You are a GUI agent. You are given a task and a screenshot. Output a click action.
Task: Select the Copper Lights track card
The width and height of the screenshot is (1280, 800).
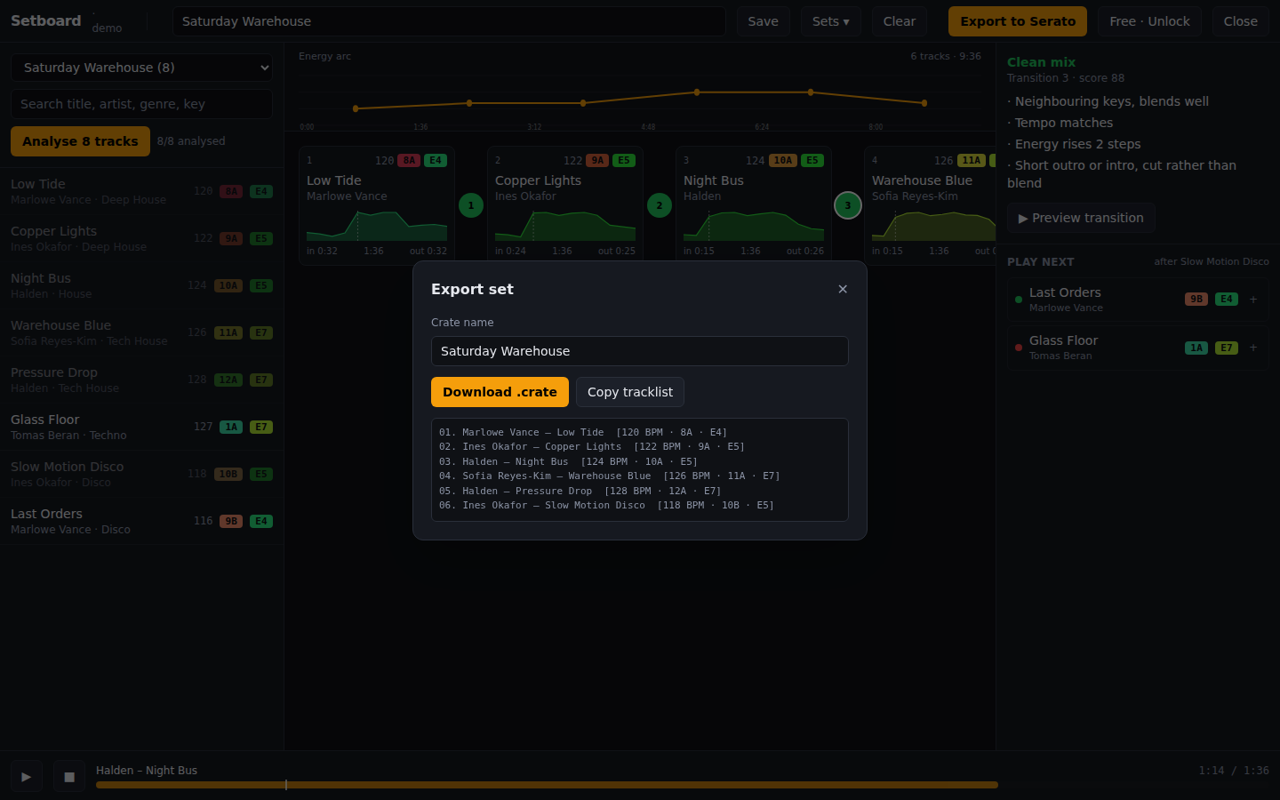point(565,205)
